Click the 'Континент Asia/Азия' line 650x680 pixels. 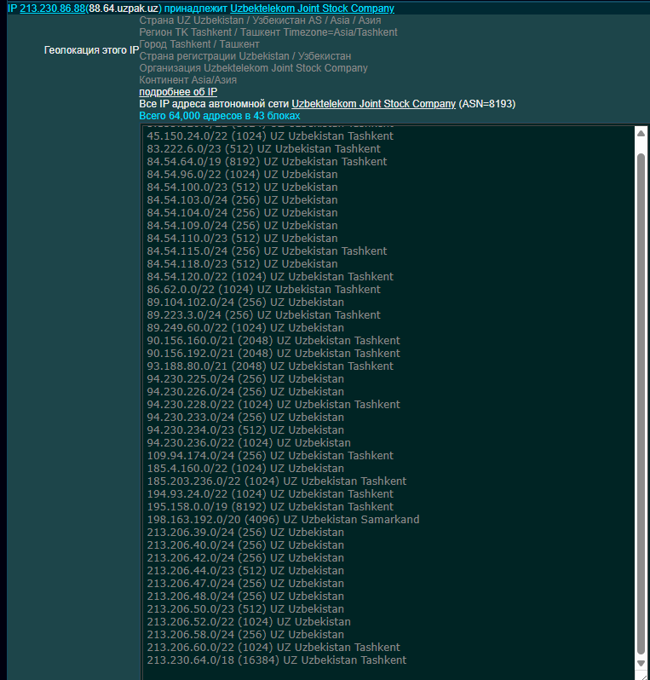(187, 80)
